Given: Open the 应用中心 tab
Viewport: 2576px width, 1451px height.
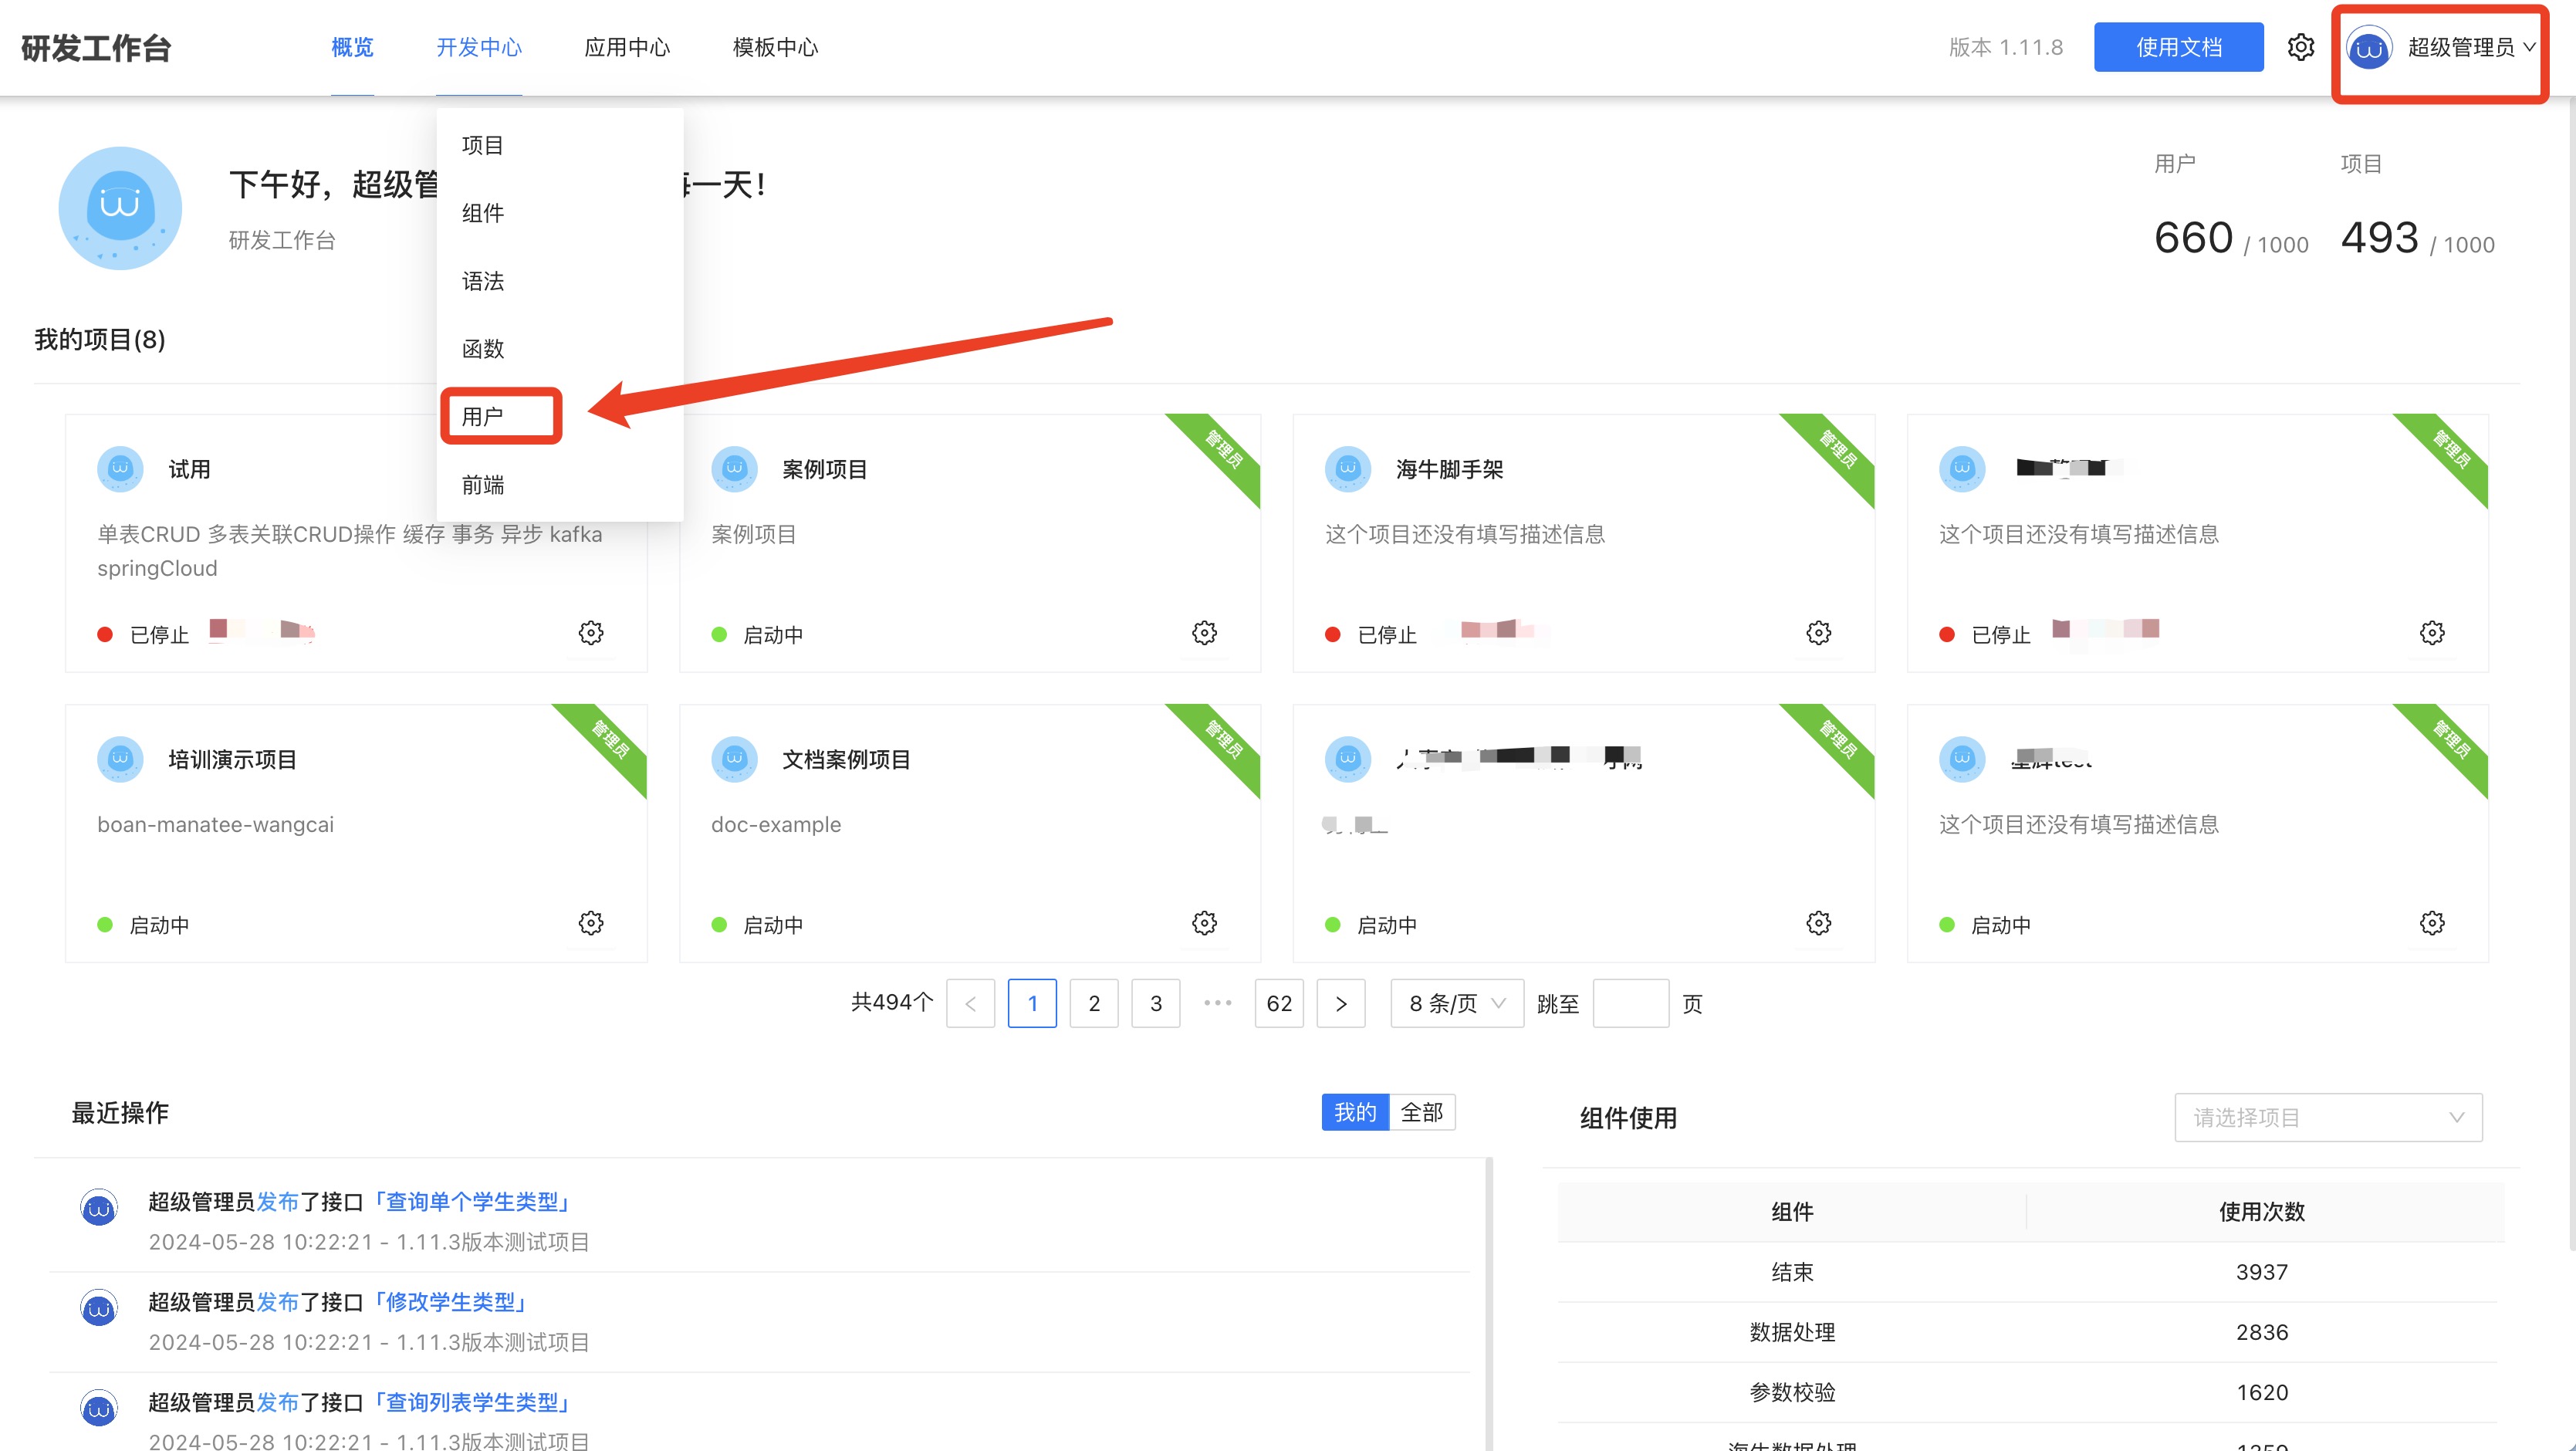Looking at the screenshot, I should 627,47.
